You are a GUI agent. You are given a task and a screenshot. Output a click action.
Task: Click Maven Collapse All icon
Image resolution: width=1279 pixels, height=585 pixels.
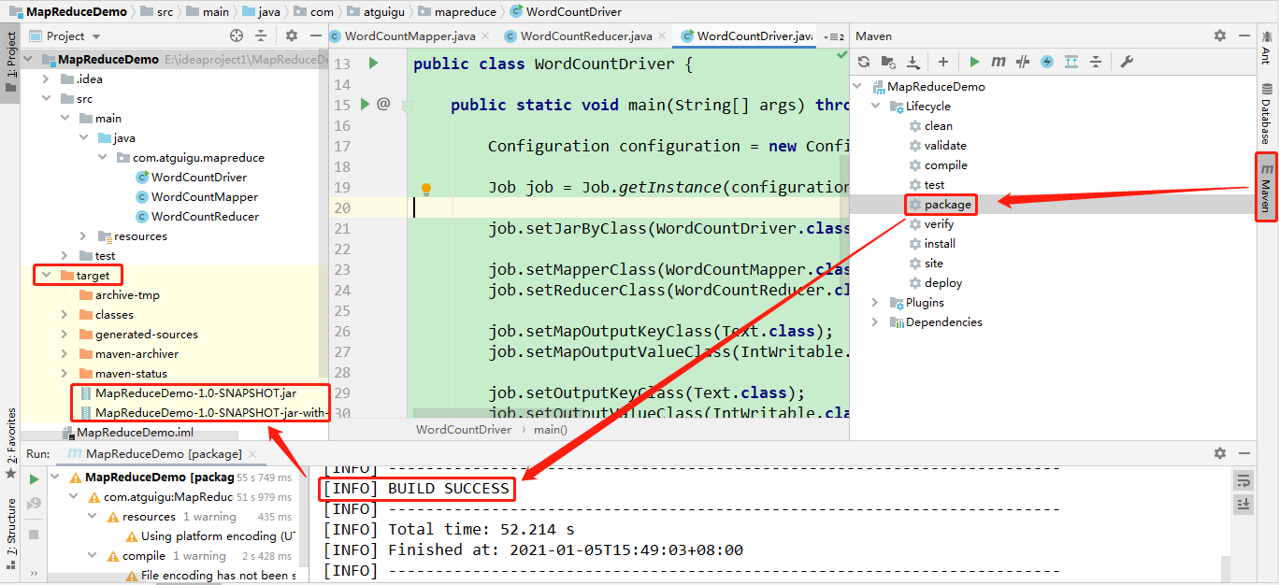coord(1095,62)
